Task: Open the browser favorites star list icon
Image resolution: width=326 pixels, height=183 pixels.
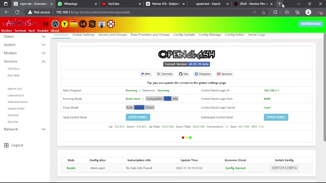Action: click(287, 12)
